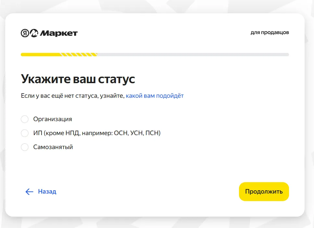Image resolution: width=314 pixels, height=228 pixels.
Task: Click the для продавцов label
Action: click(270, 32)
